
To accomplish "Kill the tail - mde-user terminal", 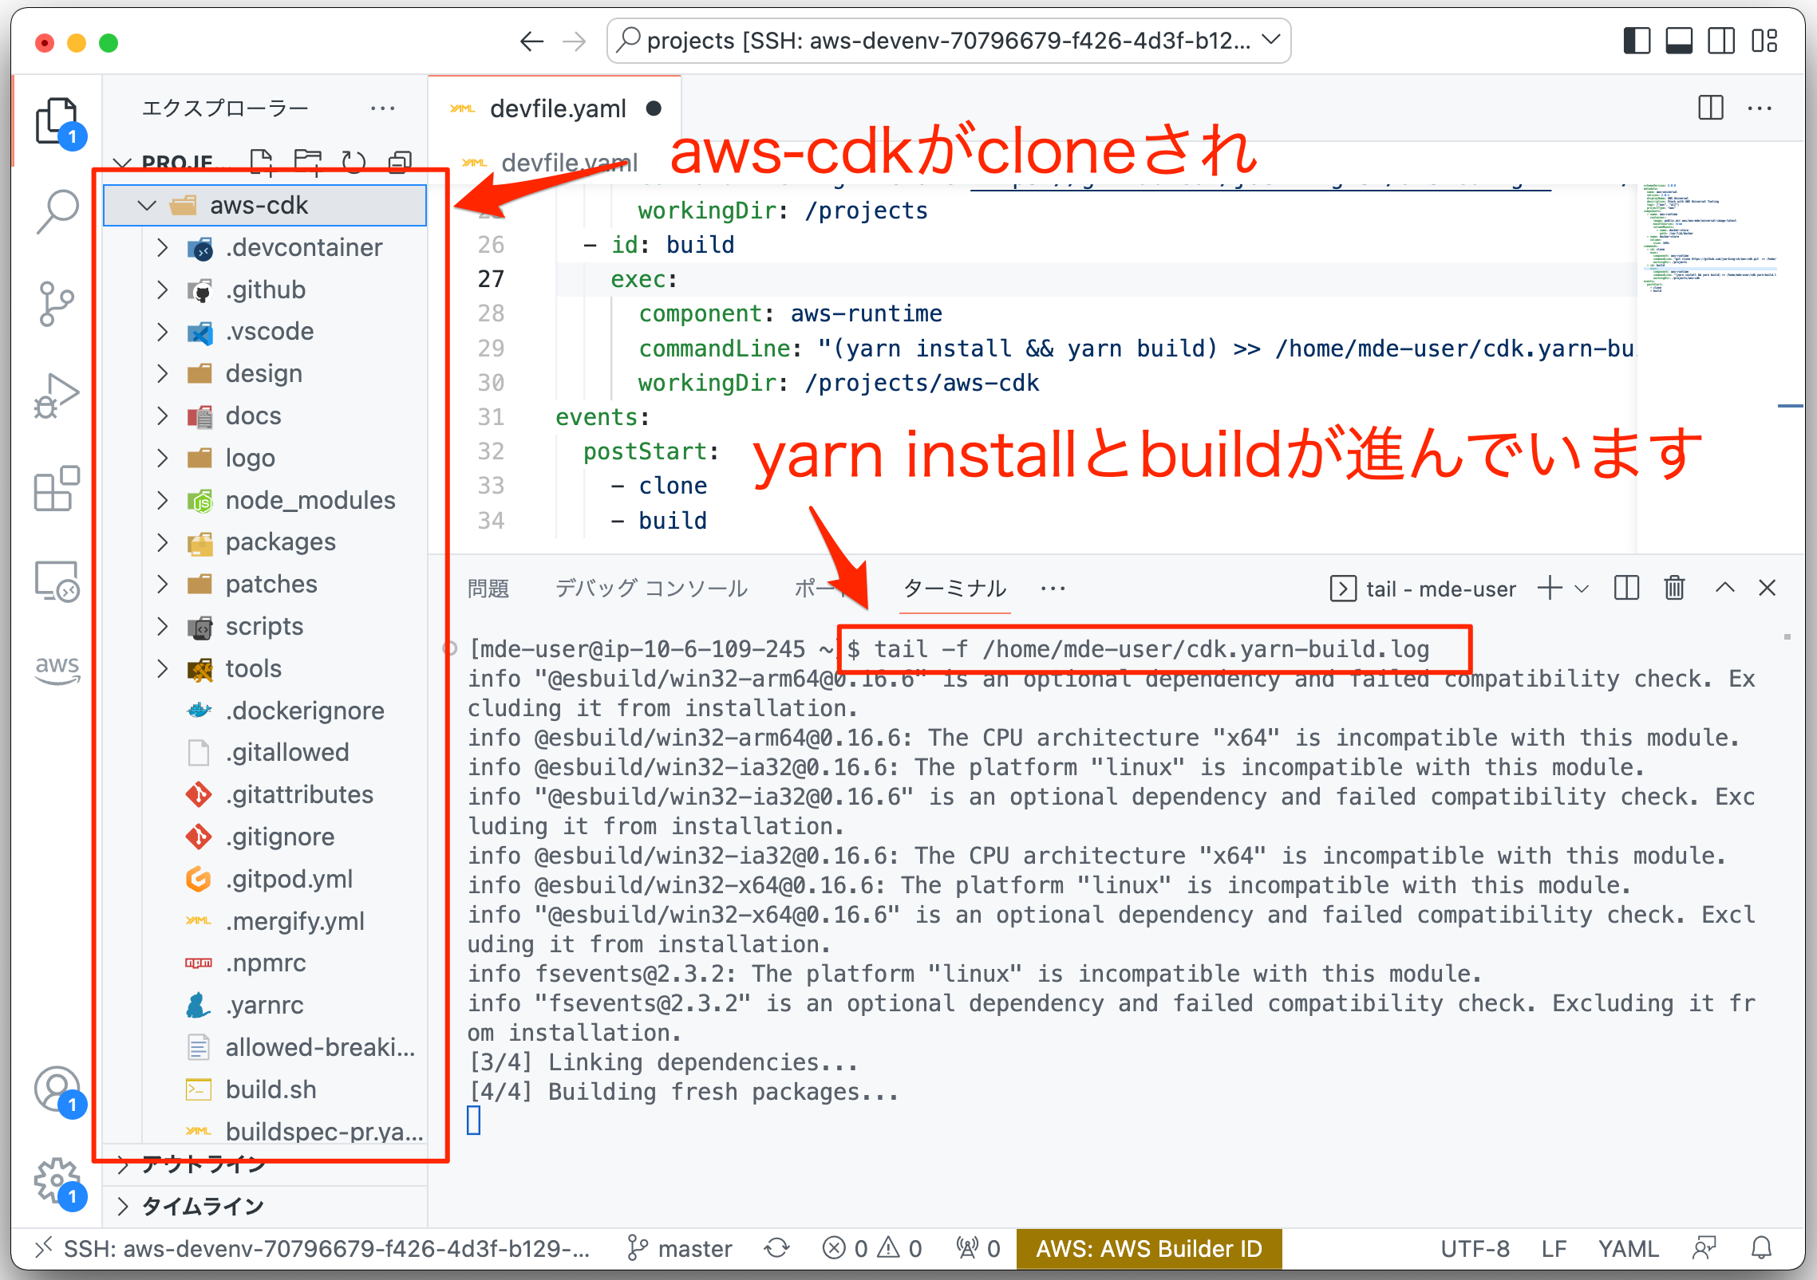I will pos(1674,588).
